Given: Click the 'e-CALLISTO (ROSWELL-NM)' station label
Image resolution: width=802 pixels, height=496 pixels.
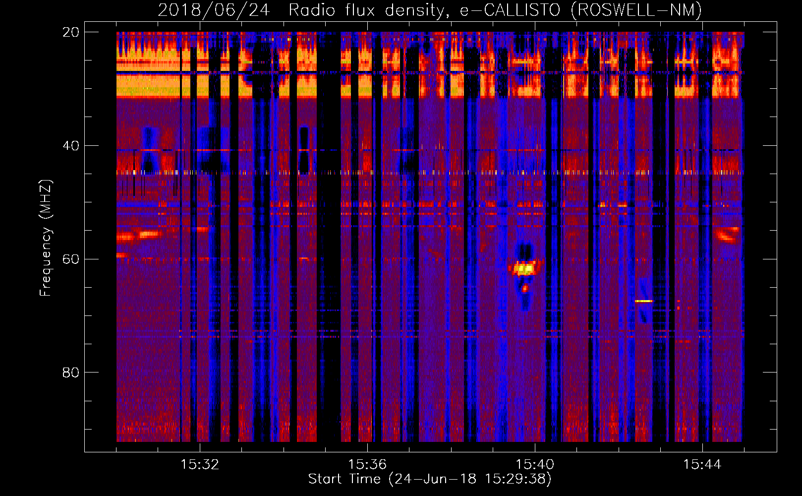Looking at the screenshot, I should (x=581, y=10).
